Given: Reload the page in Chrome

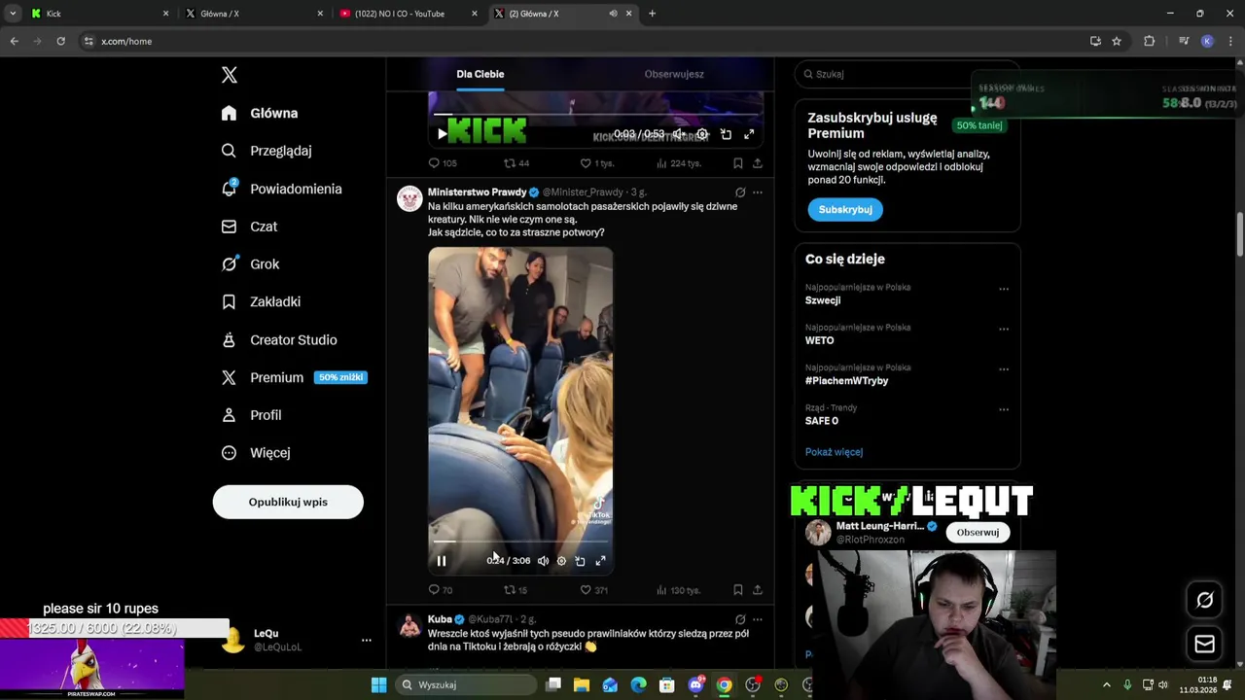Looking at the screenshot, I should point(60,41).
